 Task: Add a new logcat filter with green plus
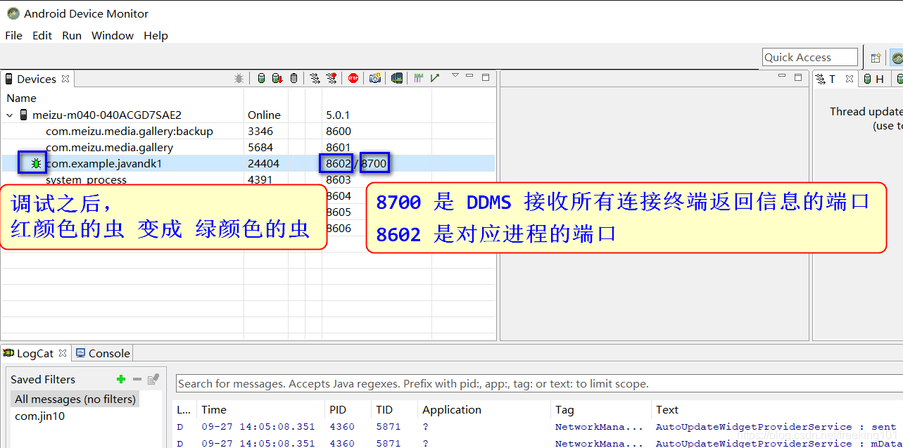point(121,379)
